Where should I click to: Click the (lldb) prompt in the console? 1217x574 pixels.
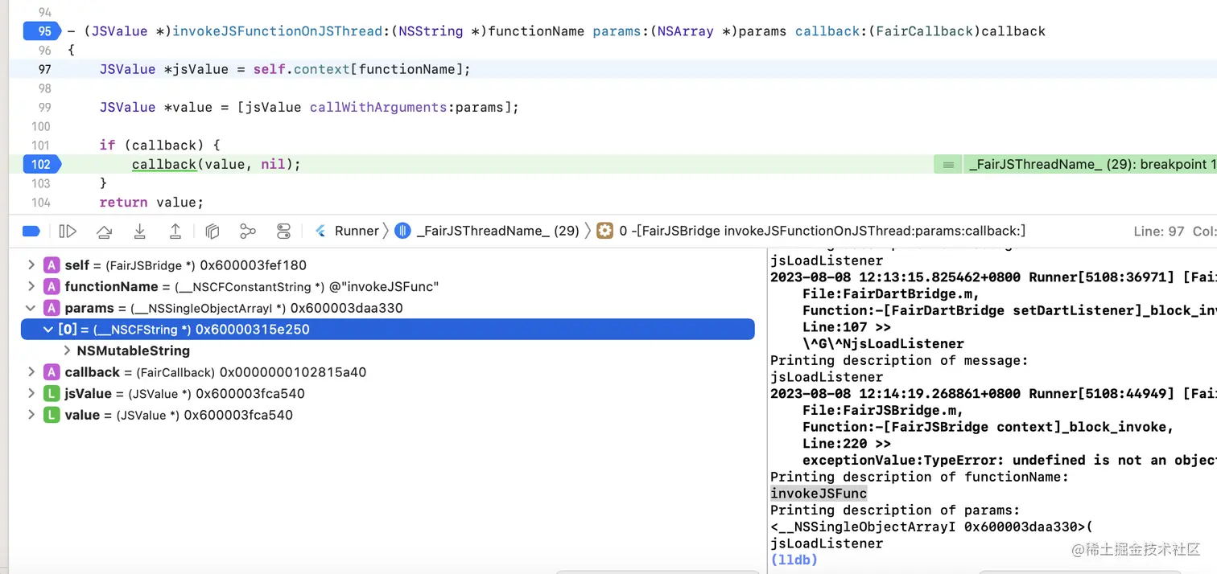(794, 560)
